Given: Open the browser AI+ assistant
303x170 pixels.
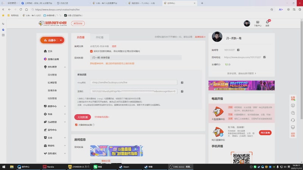Looking at the screenshot, I should (x=281, y=9).
